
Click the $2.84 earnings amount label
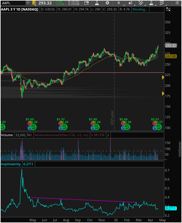click(123, 119)
